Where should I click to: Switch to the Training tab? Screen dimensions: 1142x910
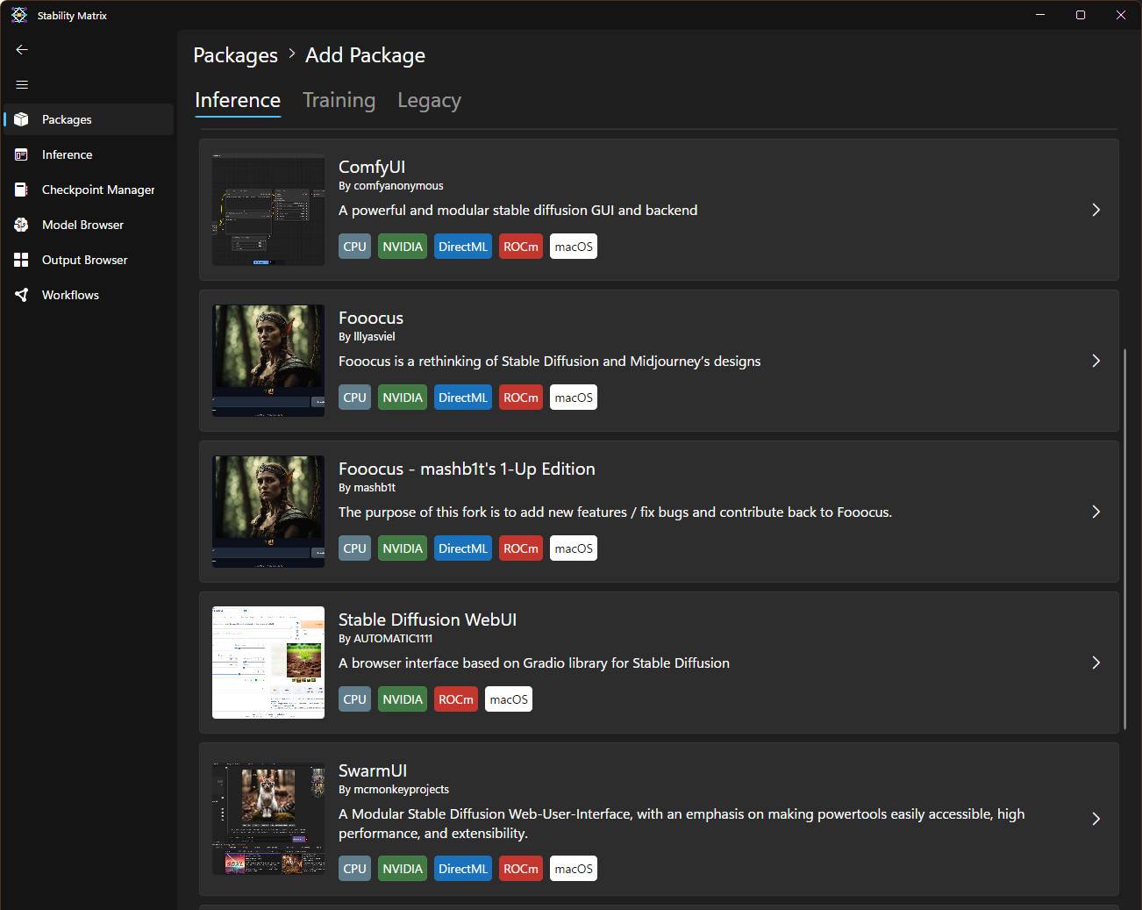339,101
